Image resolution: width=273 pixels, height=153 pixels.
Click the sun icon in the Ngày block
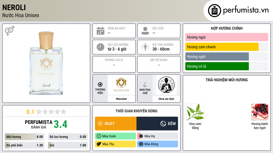(100, 124)
